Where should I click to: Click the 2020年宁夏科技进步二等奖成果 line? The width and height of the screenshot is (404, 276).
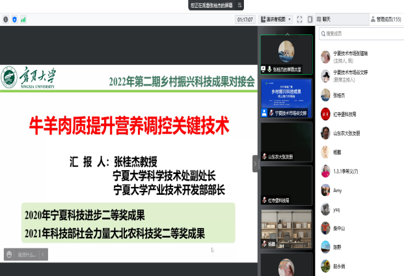point(85,215)
